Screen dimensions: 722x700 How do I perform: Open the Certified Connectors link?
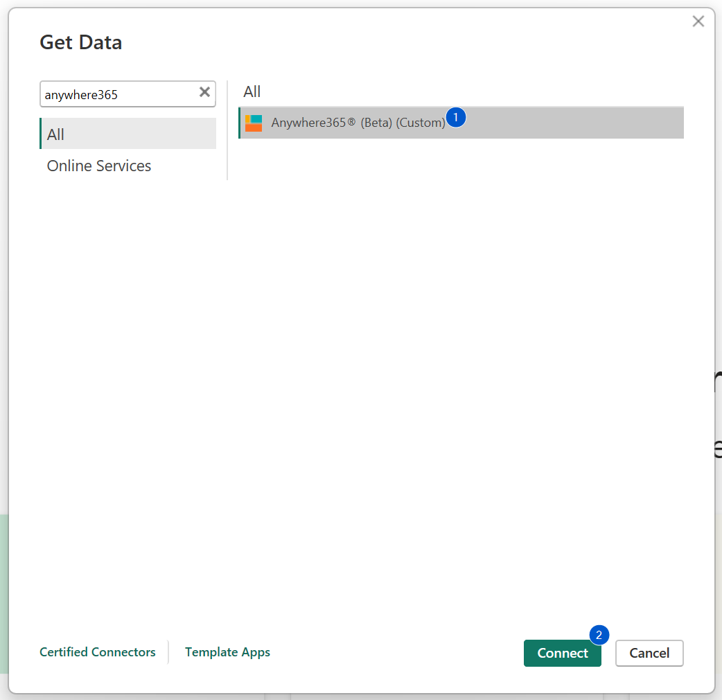98,651
